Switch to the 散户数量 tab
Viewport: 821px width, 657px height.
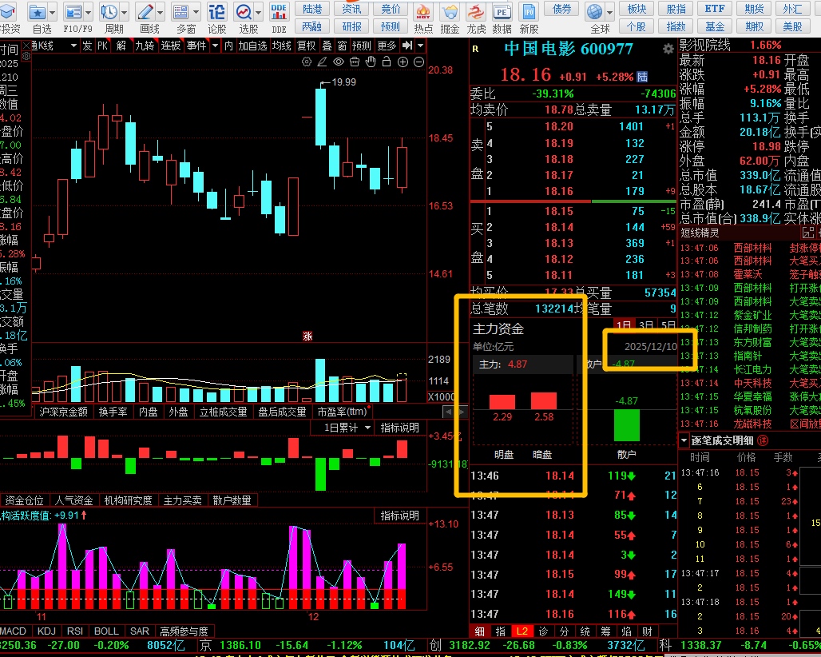click(x=232, y=501)
